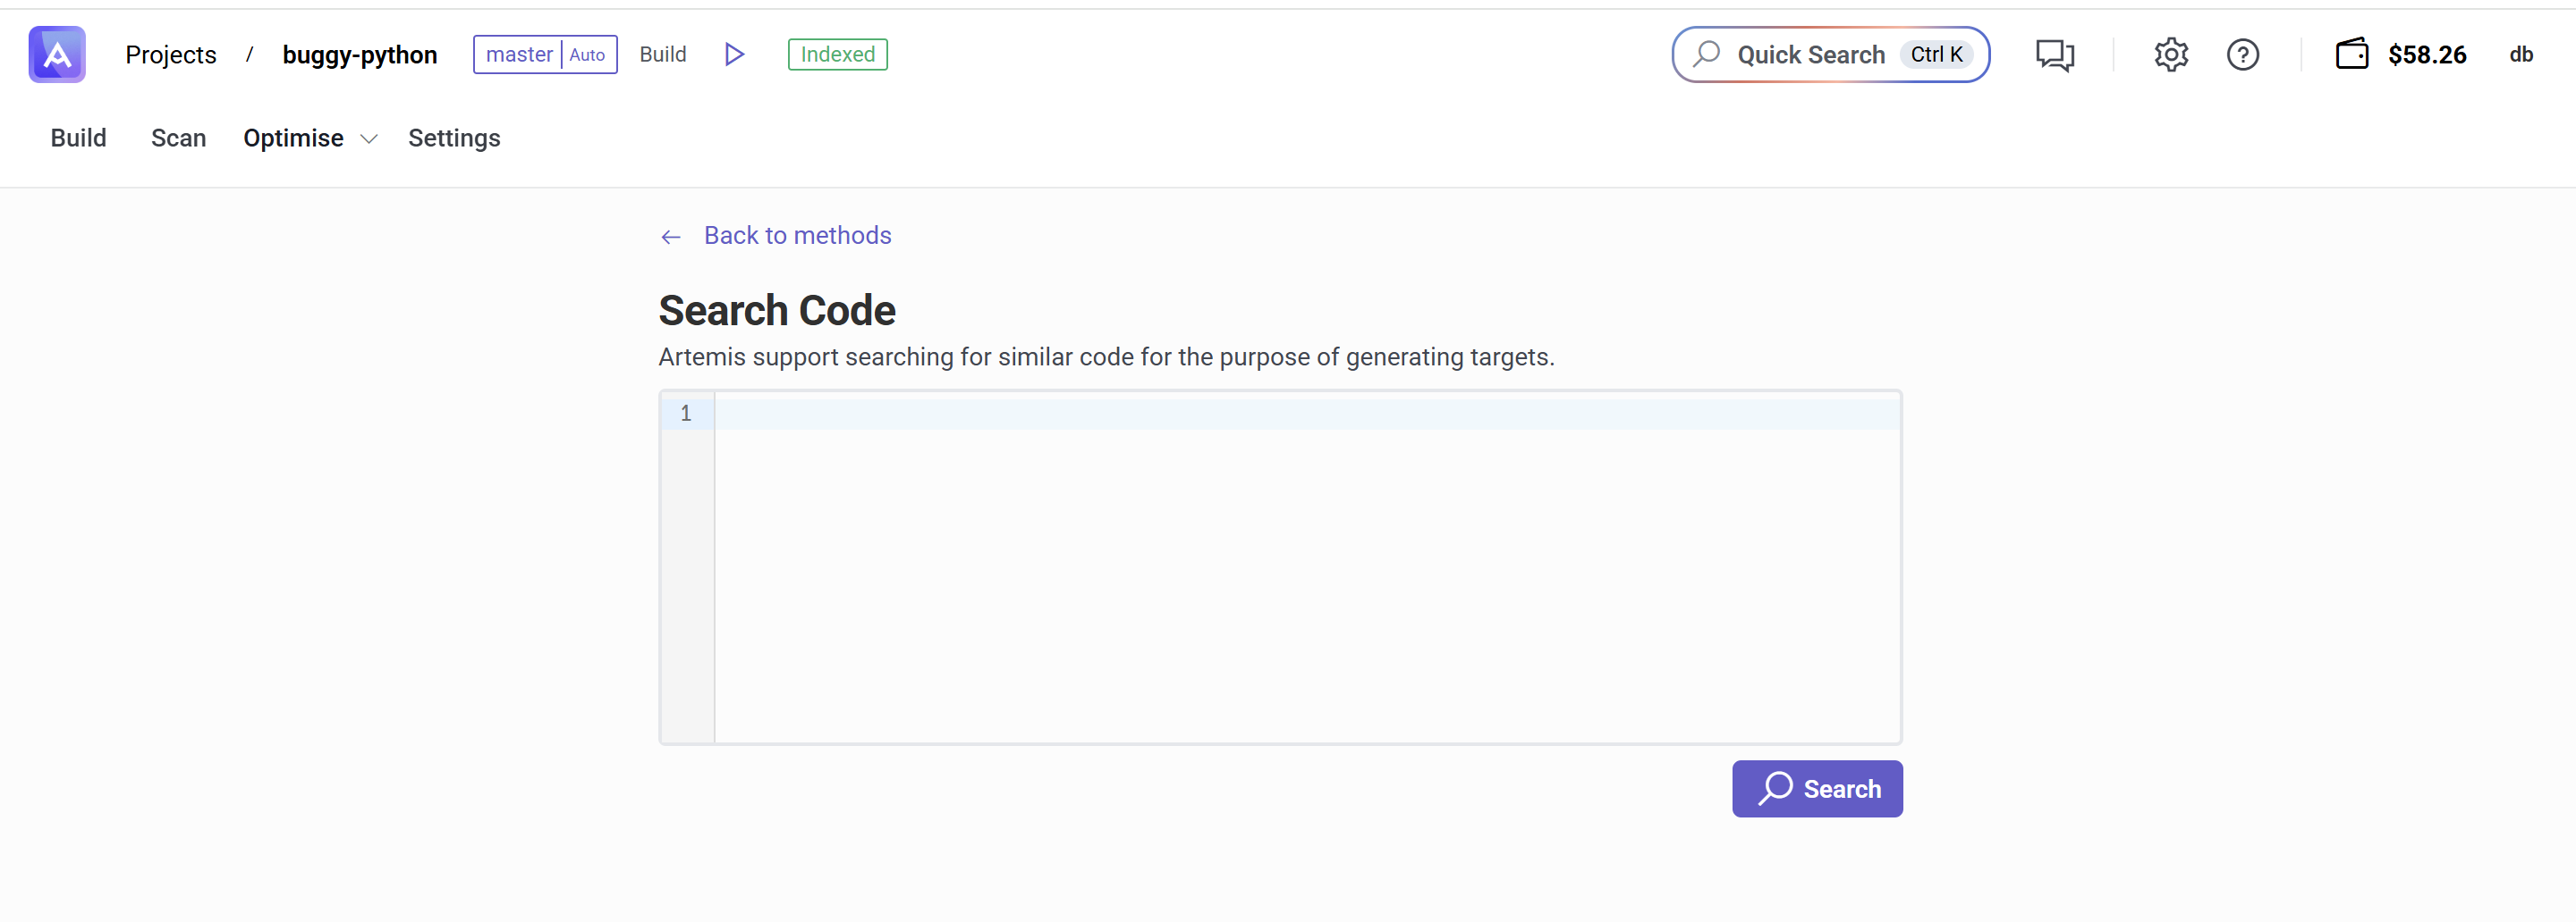Click the Artemis logo icon
This screenshot has height=922, width=2576.
click(x=57, y=54)
